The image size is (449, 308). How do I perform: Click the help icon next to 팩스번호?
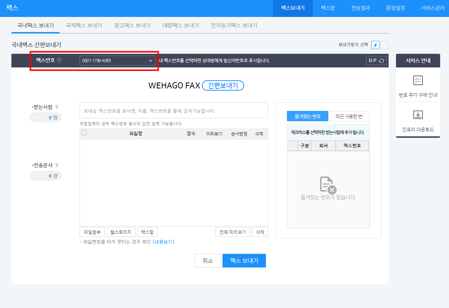click(x=59, y=60)
